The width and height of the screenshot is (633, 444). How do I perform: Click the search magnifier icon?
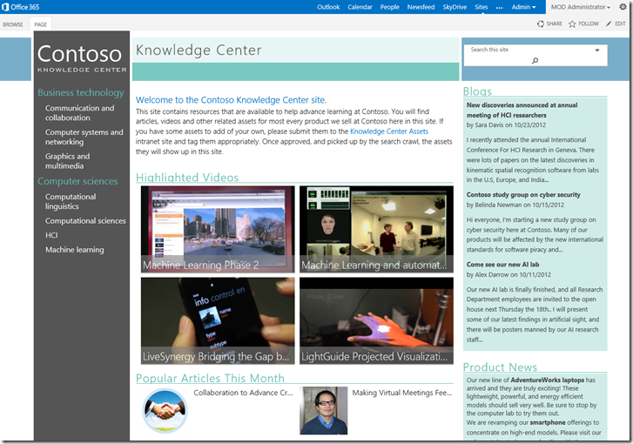point(535,61)
